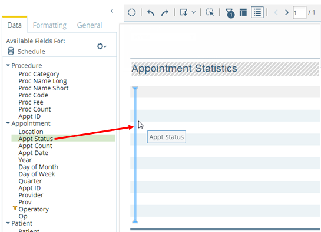Viewport: 321px width, 232px height.
Task: Select the Proc Fee field
Action: tap(31, 102)
